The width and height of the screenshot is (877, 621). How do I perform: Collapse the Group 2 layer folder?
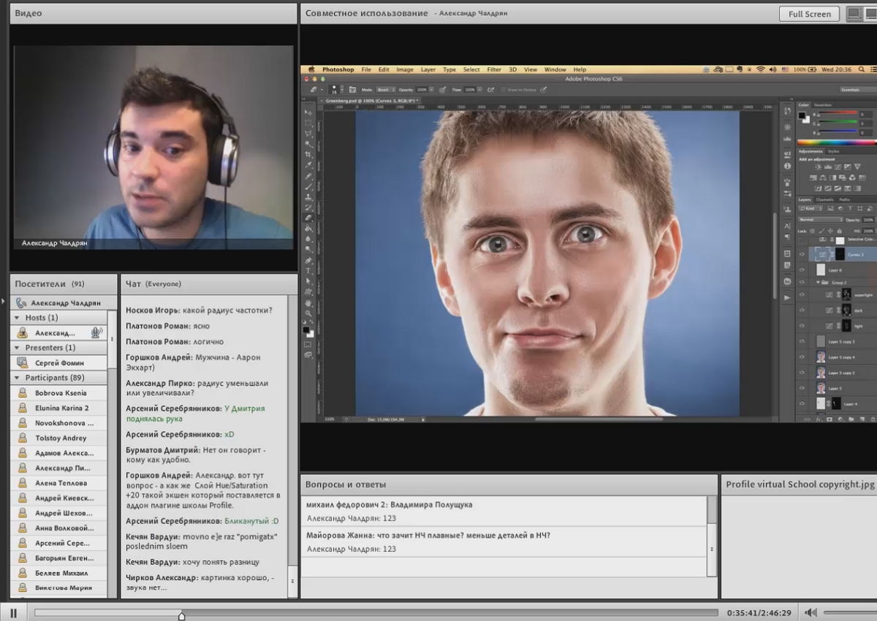tap(818, 283)
